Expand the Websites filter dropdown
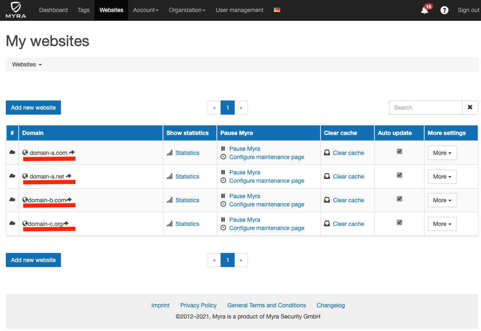This screenshot has height=331, width=481. coord(27,64)
